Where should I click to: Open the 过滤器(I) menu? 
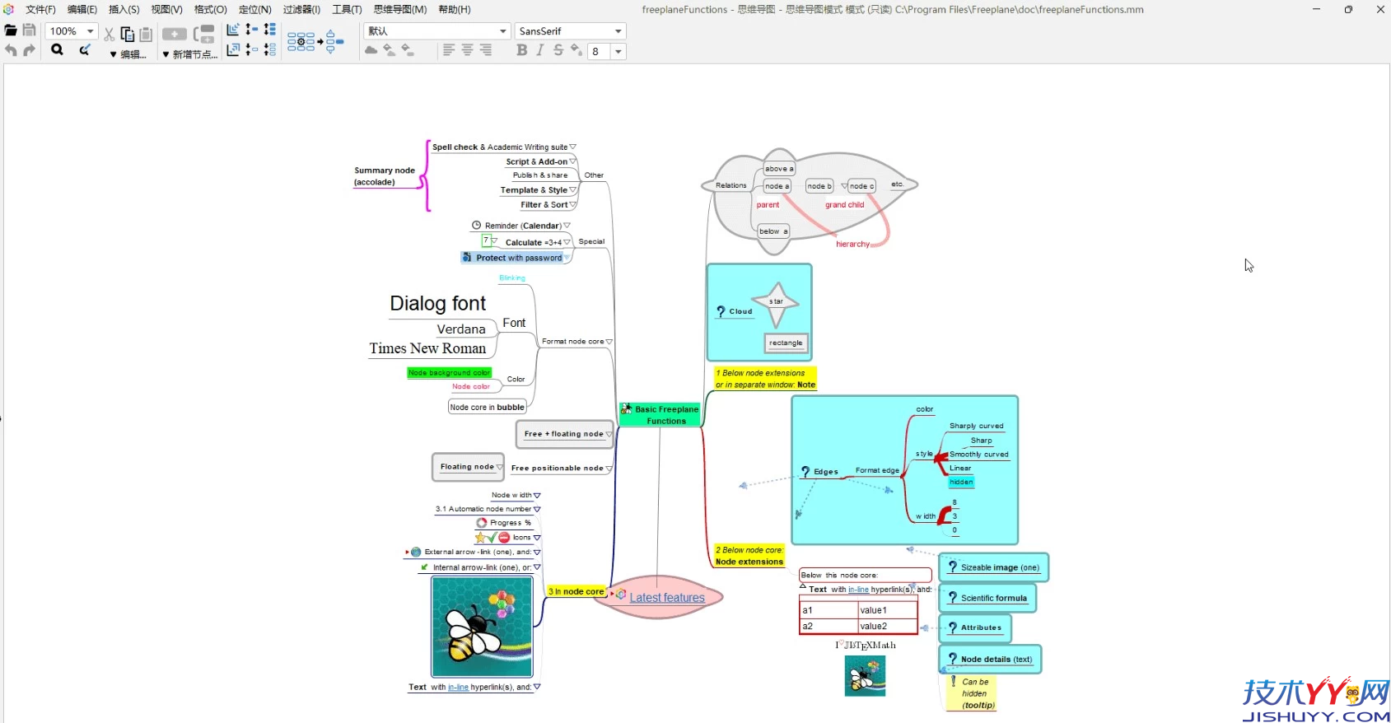[x=301, y=9]
